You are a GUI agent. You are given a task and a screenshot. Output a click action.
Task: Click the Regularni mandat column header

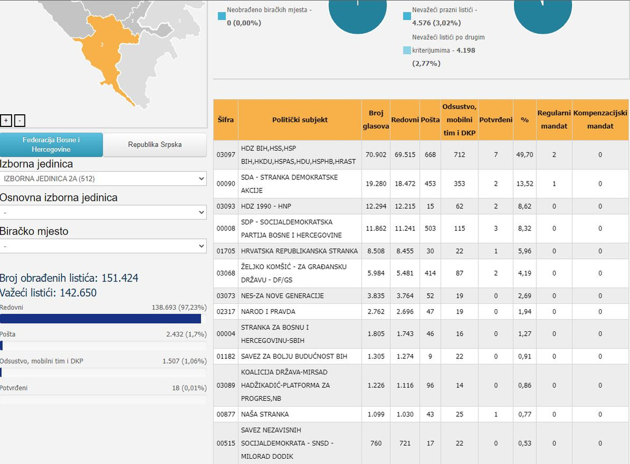point(554,119)
